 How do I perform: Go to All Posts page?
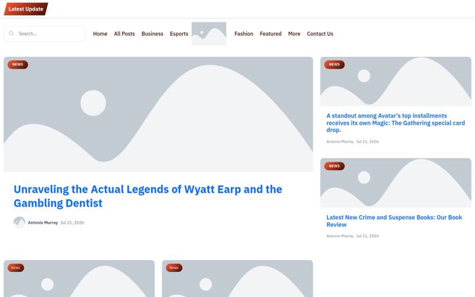click(x=124, y=34)
